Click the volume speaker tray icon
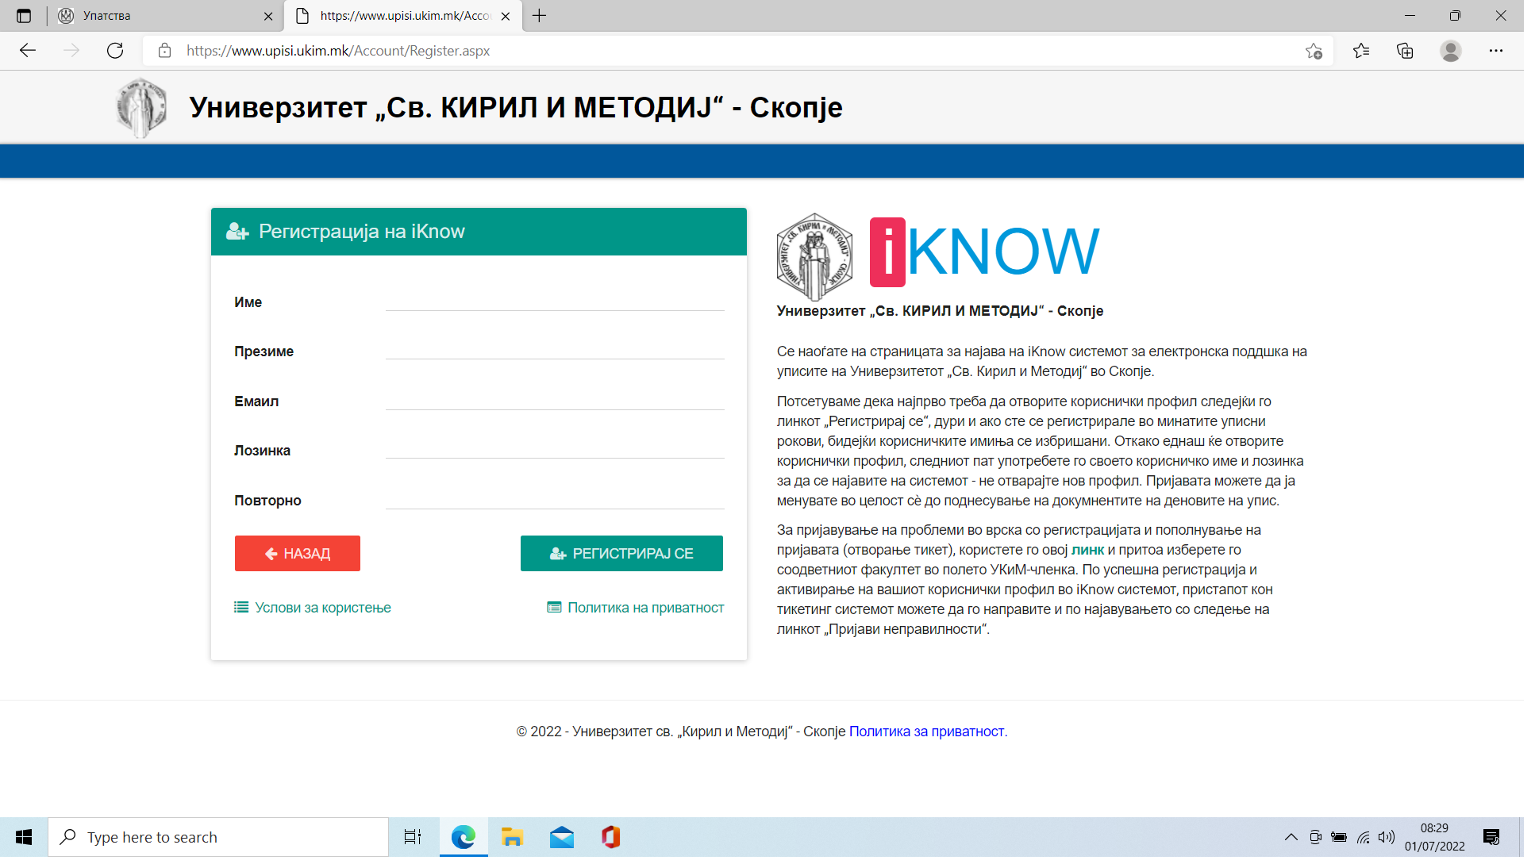 click(1387, 837)
